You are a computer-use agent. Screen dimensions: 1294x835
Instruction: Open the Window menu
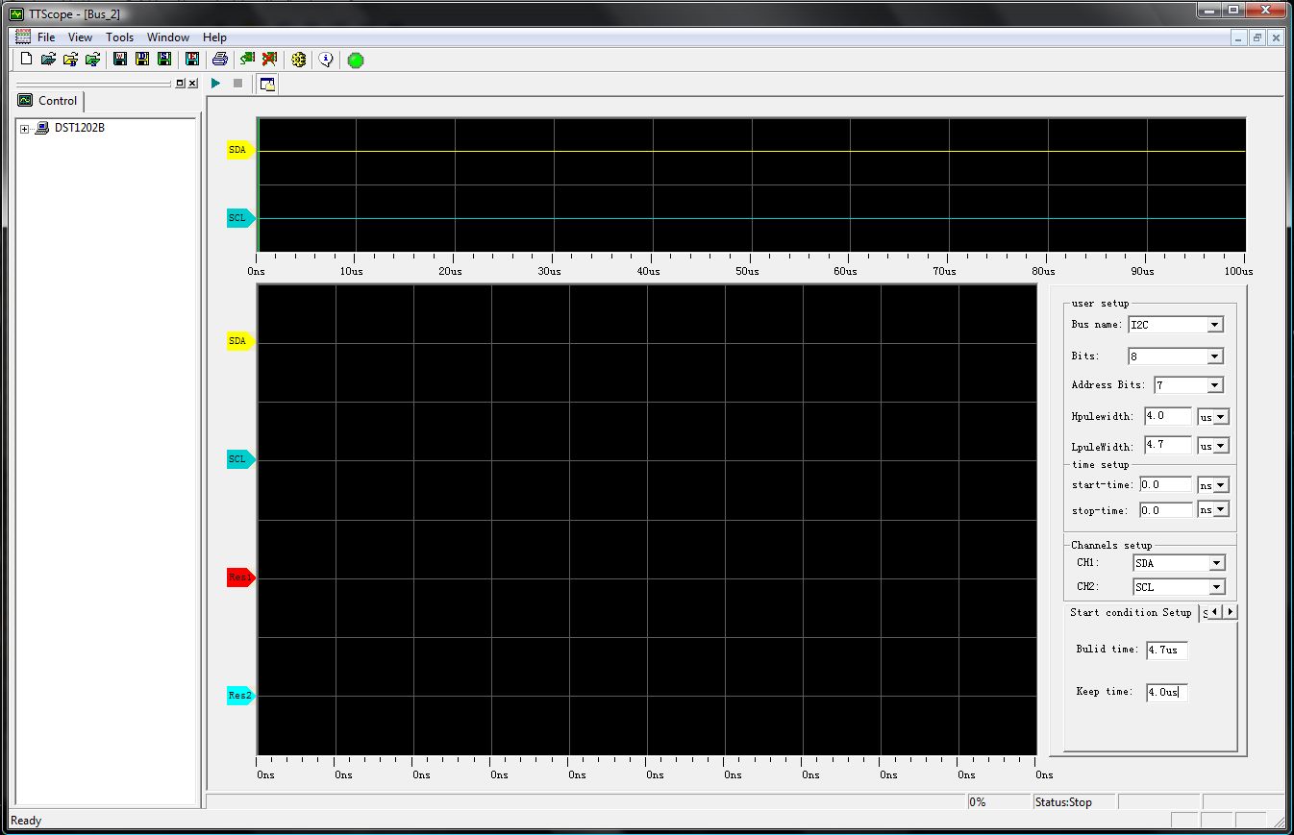[168, 37]
